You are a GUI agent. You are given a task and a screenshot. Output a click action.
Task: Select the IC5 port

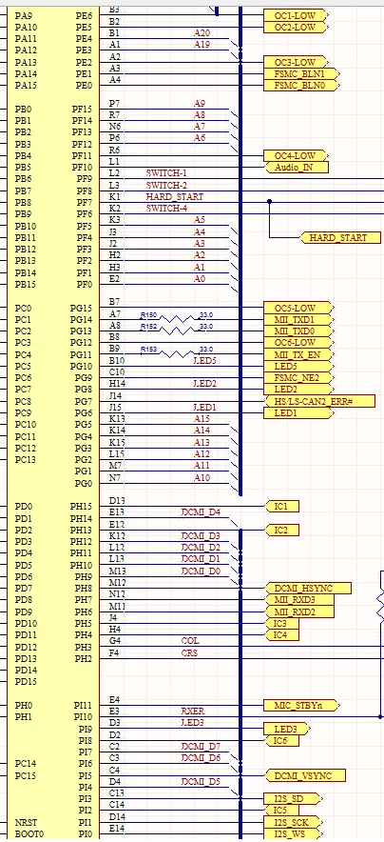coord(282,811)
